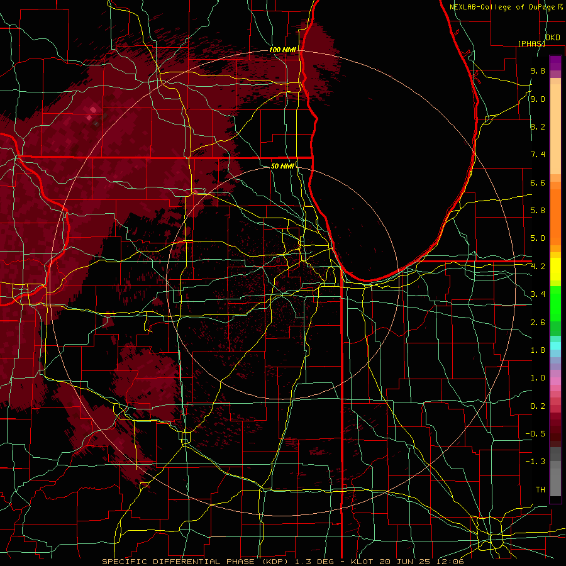Click the 3.4 value on the scale
Image resolution: width=566 pixels, height=566 pixels.
click(x=538, y=294)
